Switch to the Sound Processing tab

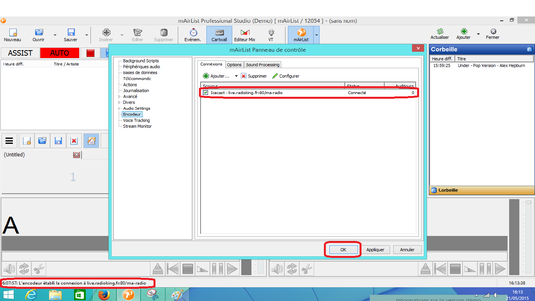tap(263, 65)
